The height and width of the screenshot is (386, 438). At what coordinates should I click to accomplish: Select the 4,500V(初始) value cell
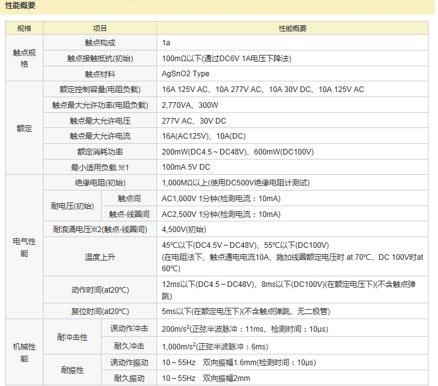[x=184, y=230]
